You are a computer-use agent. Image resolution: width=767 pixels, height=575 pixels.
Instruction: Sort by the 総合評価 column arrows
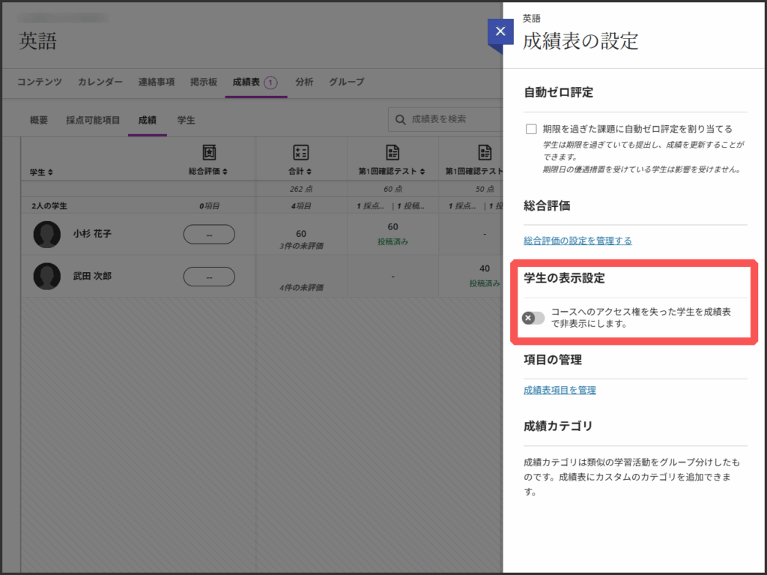pyautogui.click(x=225, y=172)
